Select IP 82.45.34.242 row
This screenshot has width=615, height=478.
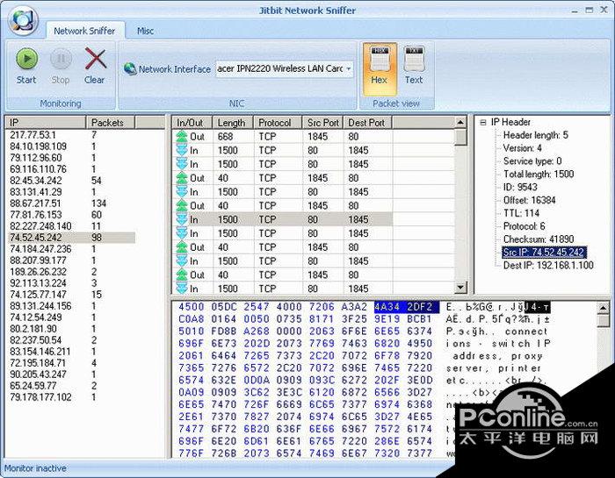[72, 181]
